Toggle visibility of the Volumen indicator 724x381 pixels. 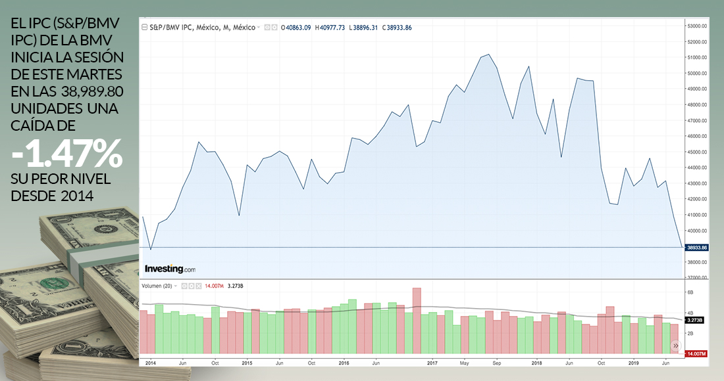(184, 286)
